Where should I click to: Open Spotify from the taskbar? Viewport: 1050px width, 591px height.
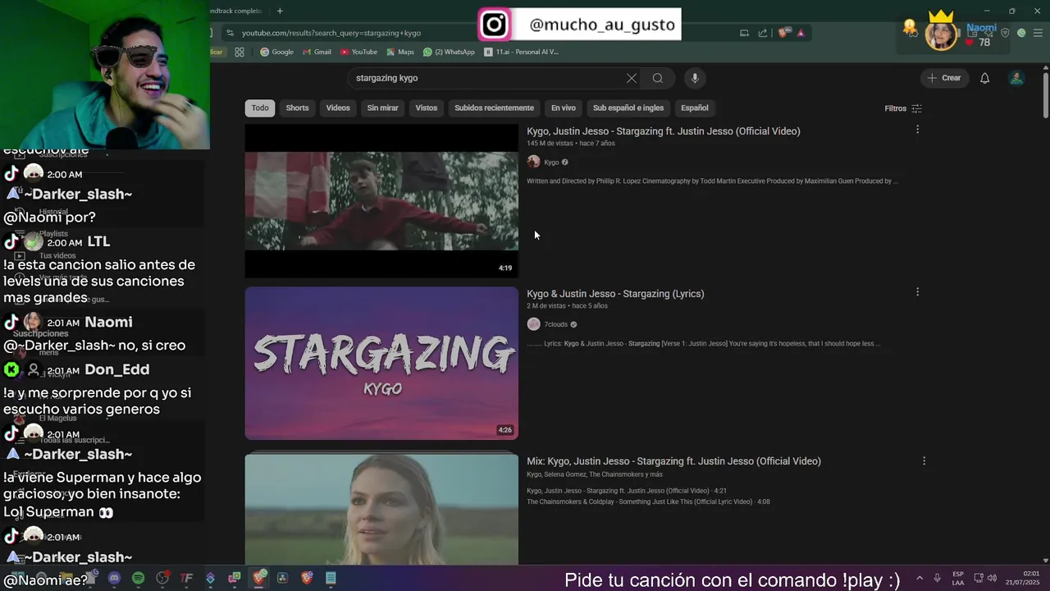(138, 578)
